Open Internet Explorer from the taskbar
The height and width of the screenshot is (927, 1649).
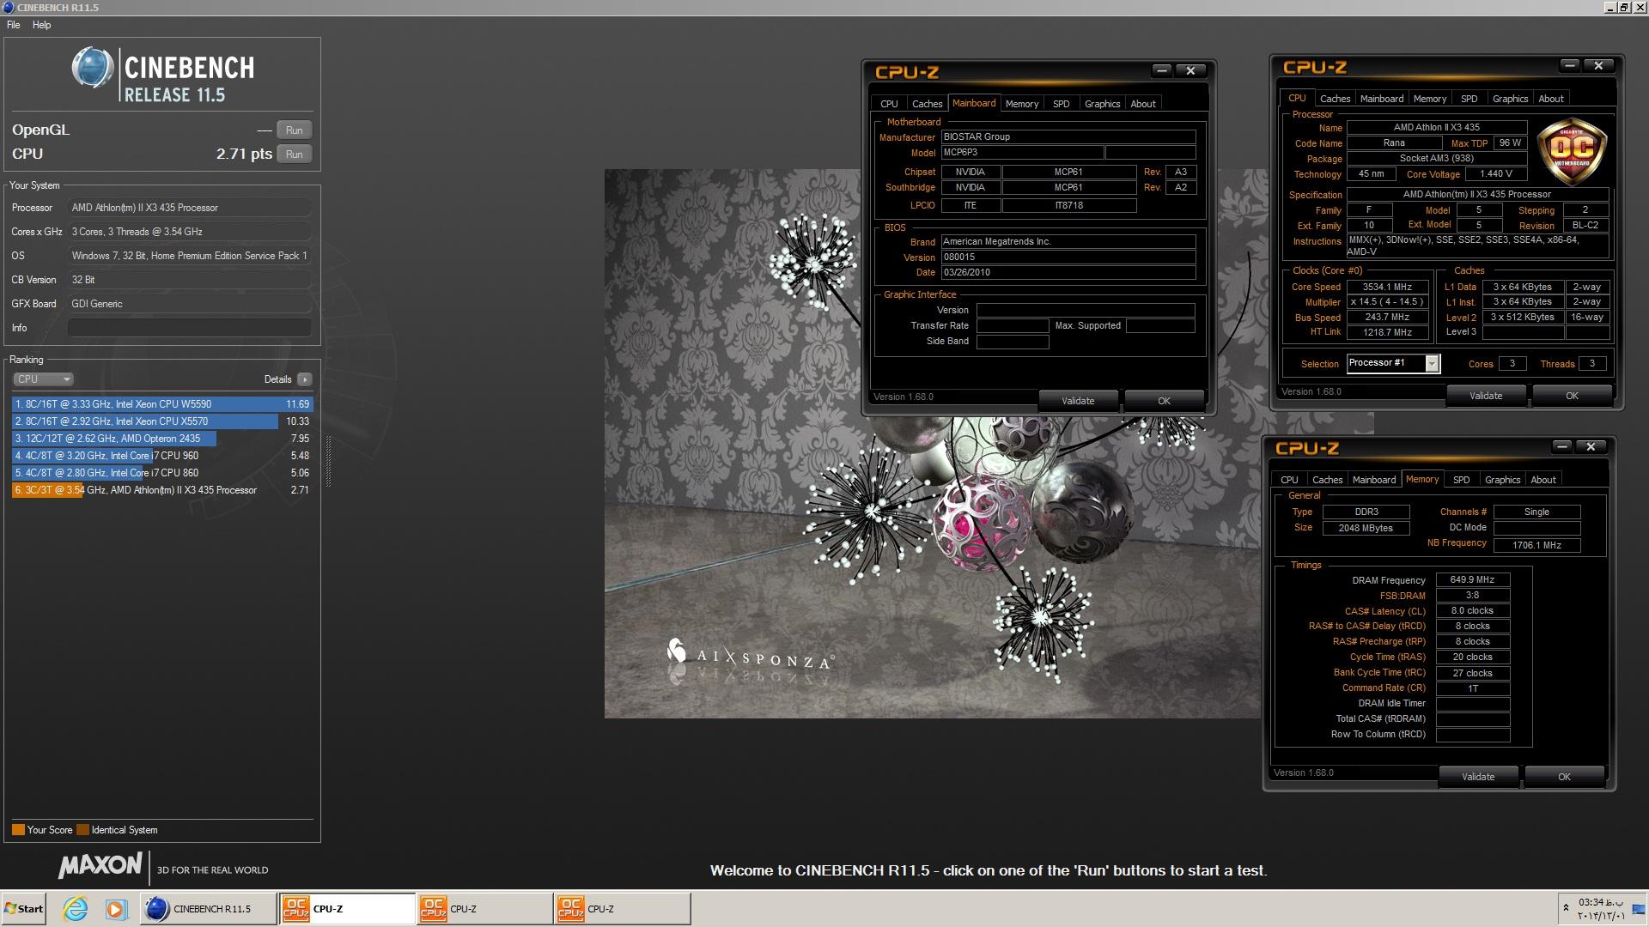coord(76,908)
